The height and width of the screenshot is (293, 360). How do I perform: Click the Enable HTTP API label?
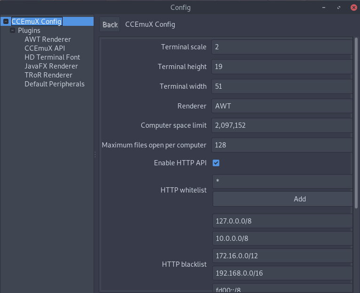[x=180, y=163]
